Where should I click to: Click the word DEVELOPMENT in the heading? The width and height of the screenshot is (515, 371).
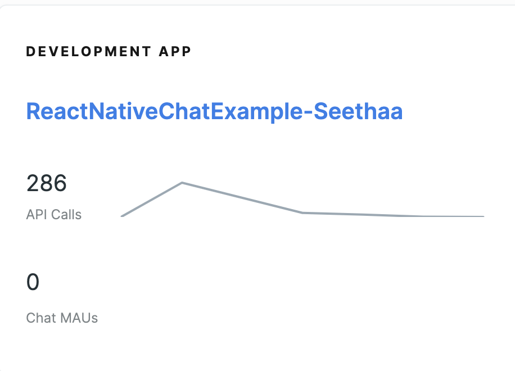tap(88, 52)
